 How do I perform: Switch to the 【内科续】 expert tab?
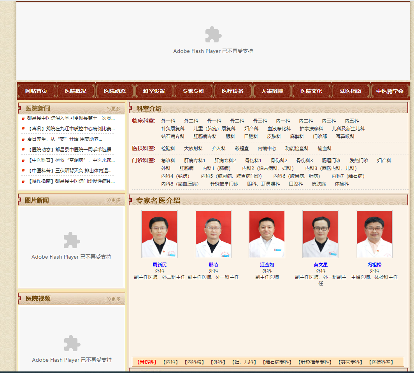[194, 362]
